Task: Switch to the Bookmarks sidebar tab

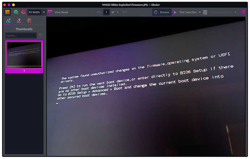Action: (x=29, y=21)
